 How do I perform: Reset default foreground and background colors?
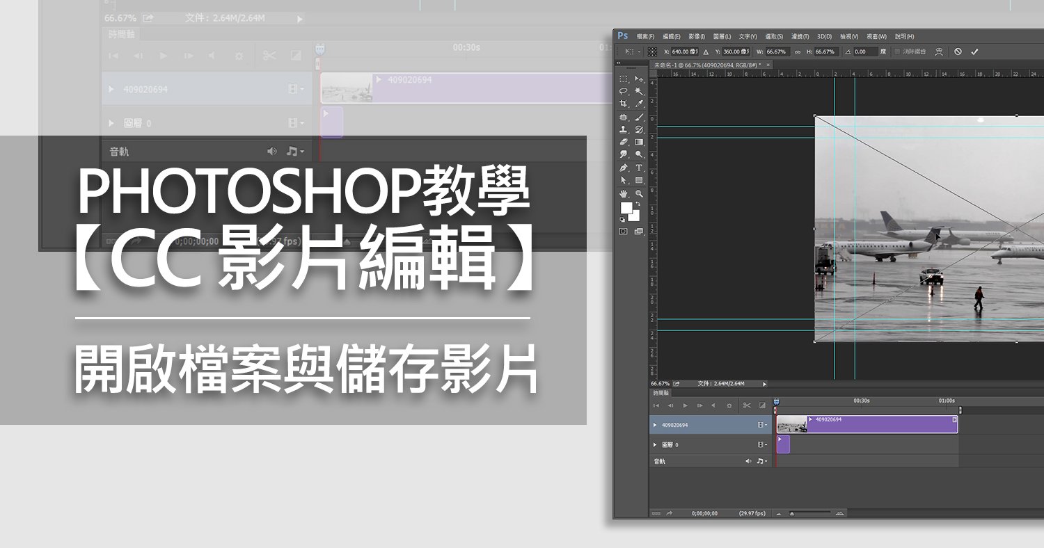(622, 219)
